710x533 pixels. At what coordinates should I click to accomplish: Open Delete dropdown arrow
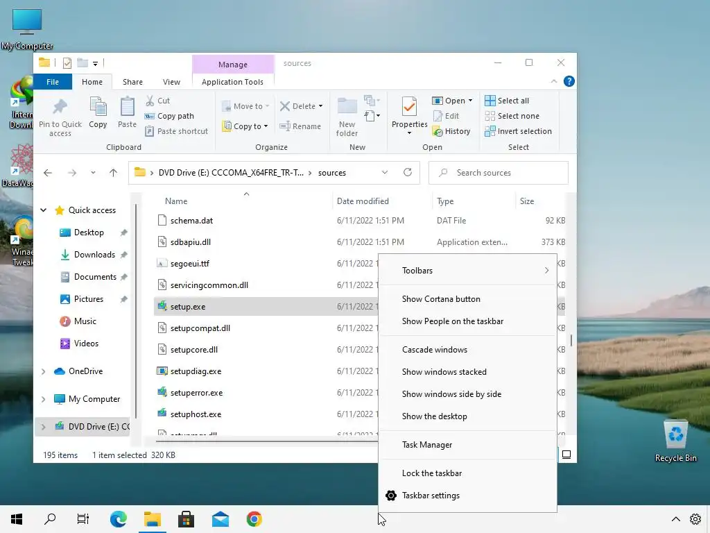click(x=320, y=106)
